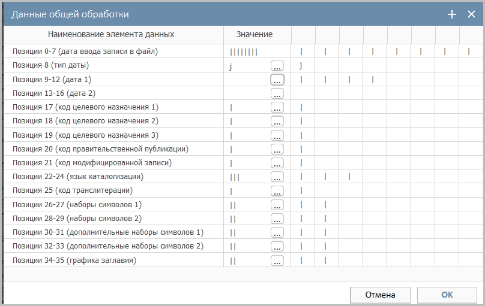The image size is (485, 306).
Task: Open ellipsis button for язык каталогизации row
Action: pyautogui.click(x=277, y=177)
